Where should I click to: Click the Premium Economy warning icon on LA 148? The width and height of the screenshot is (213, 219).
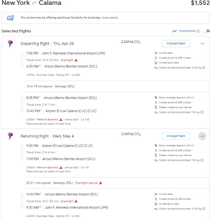(61, 119)
